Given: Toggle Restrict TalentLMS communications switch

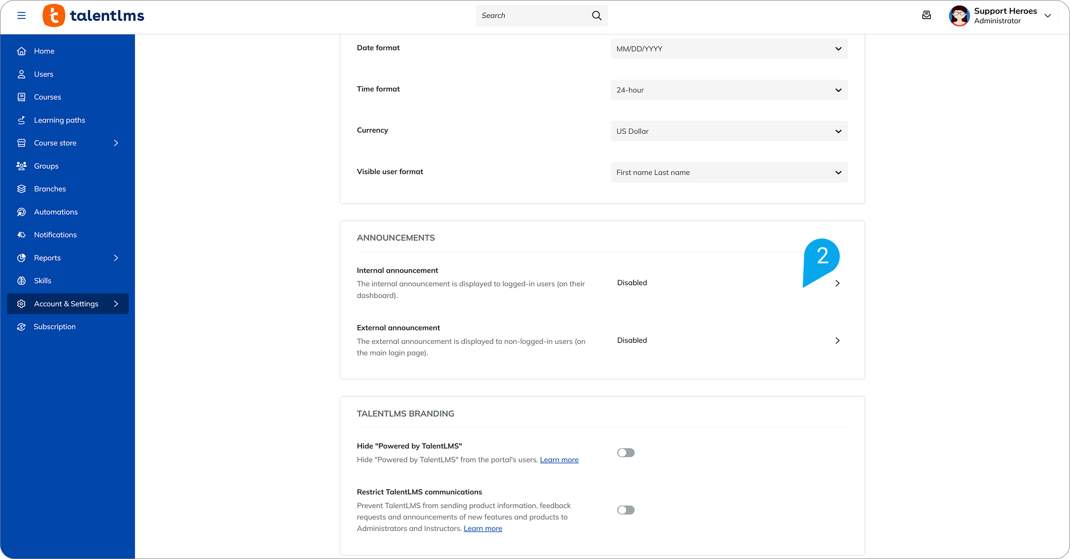Looking at the screenshot, I should tap(626, 510).
